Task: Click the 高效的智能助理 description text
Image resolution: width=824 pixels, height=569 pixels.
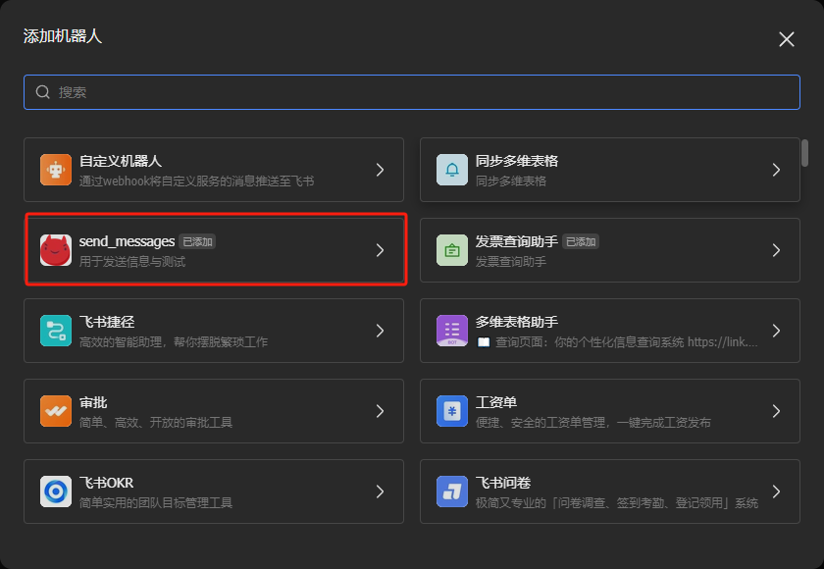Action: click(174, 342)
